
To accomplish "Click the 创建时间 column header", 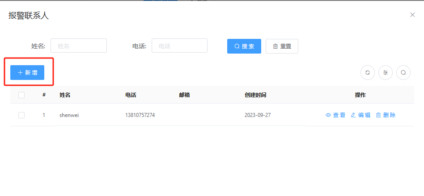I will (255, 95).
